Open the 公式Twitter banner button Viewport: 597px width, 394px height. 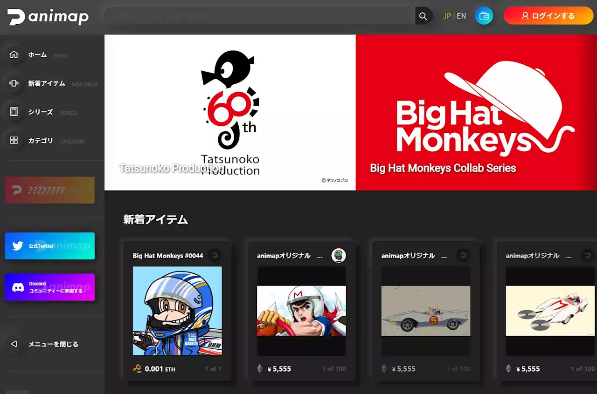[50, 246]
